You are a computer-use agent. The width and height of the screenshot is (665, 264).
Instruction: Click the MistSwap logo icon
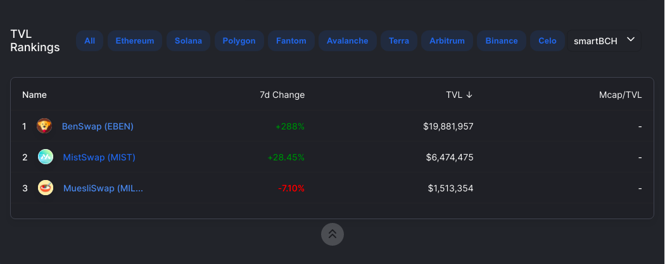[46, 157]
